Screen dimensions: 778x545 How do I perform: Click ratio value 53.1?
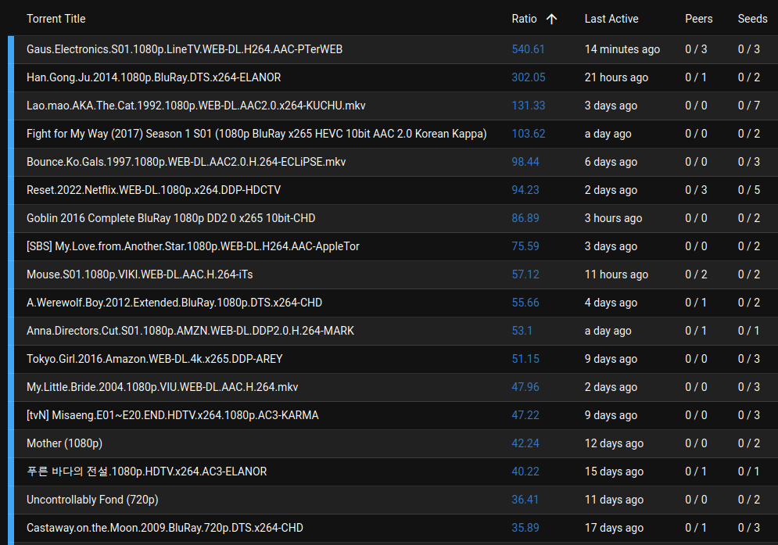point(522,331)
